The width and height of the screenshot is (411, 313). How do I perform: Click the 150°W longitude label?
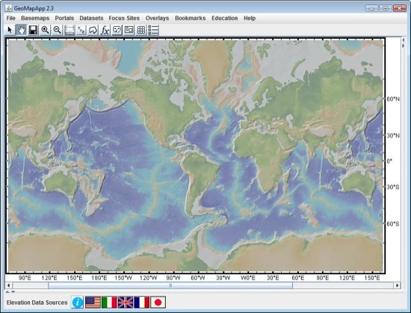pos(123,278)
